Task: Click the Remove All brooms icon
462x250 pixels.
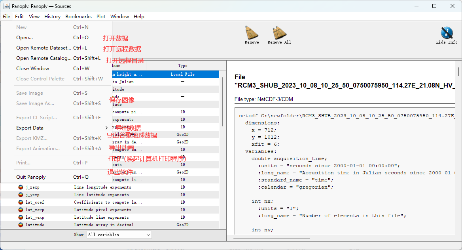Action: [x=279, y=32]
